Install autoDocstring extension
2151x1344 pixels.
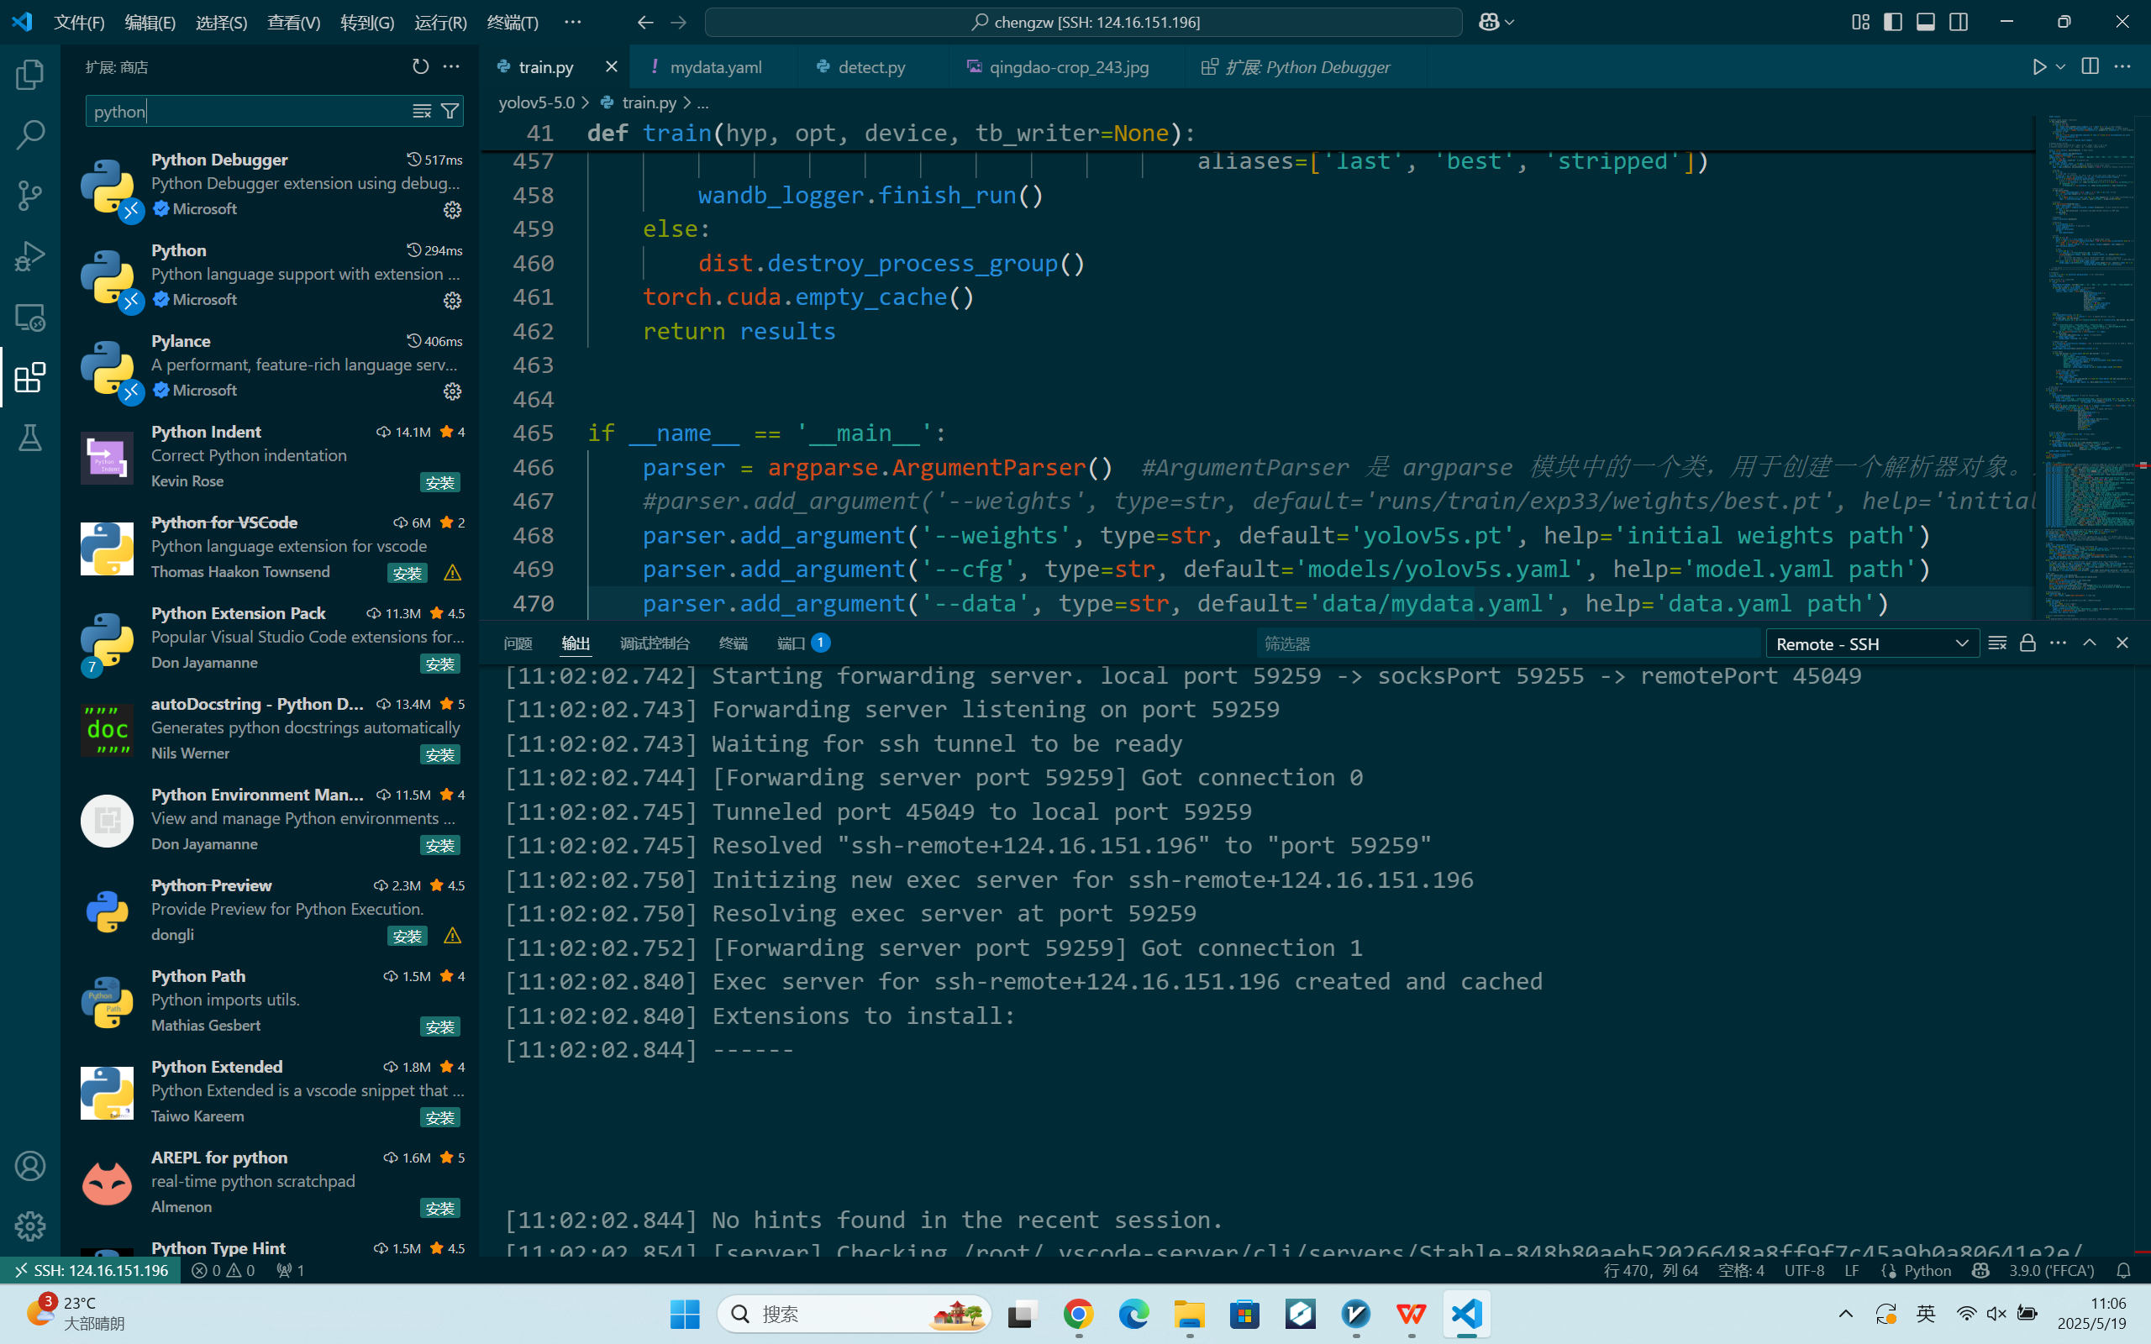[x=440, y=754]
